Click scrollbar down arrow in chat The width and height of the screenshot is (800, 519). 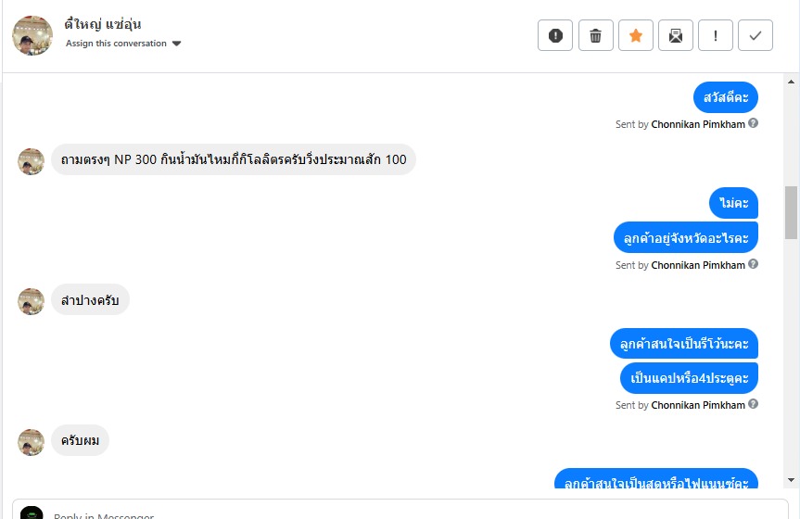[x=791, y=480]
